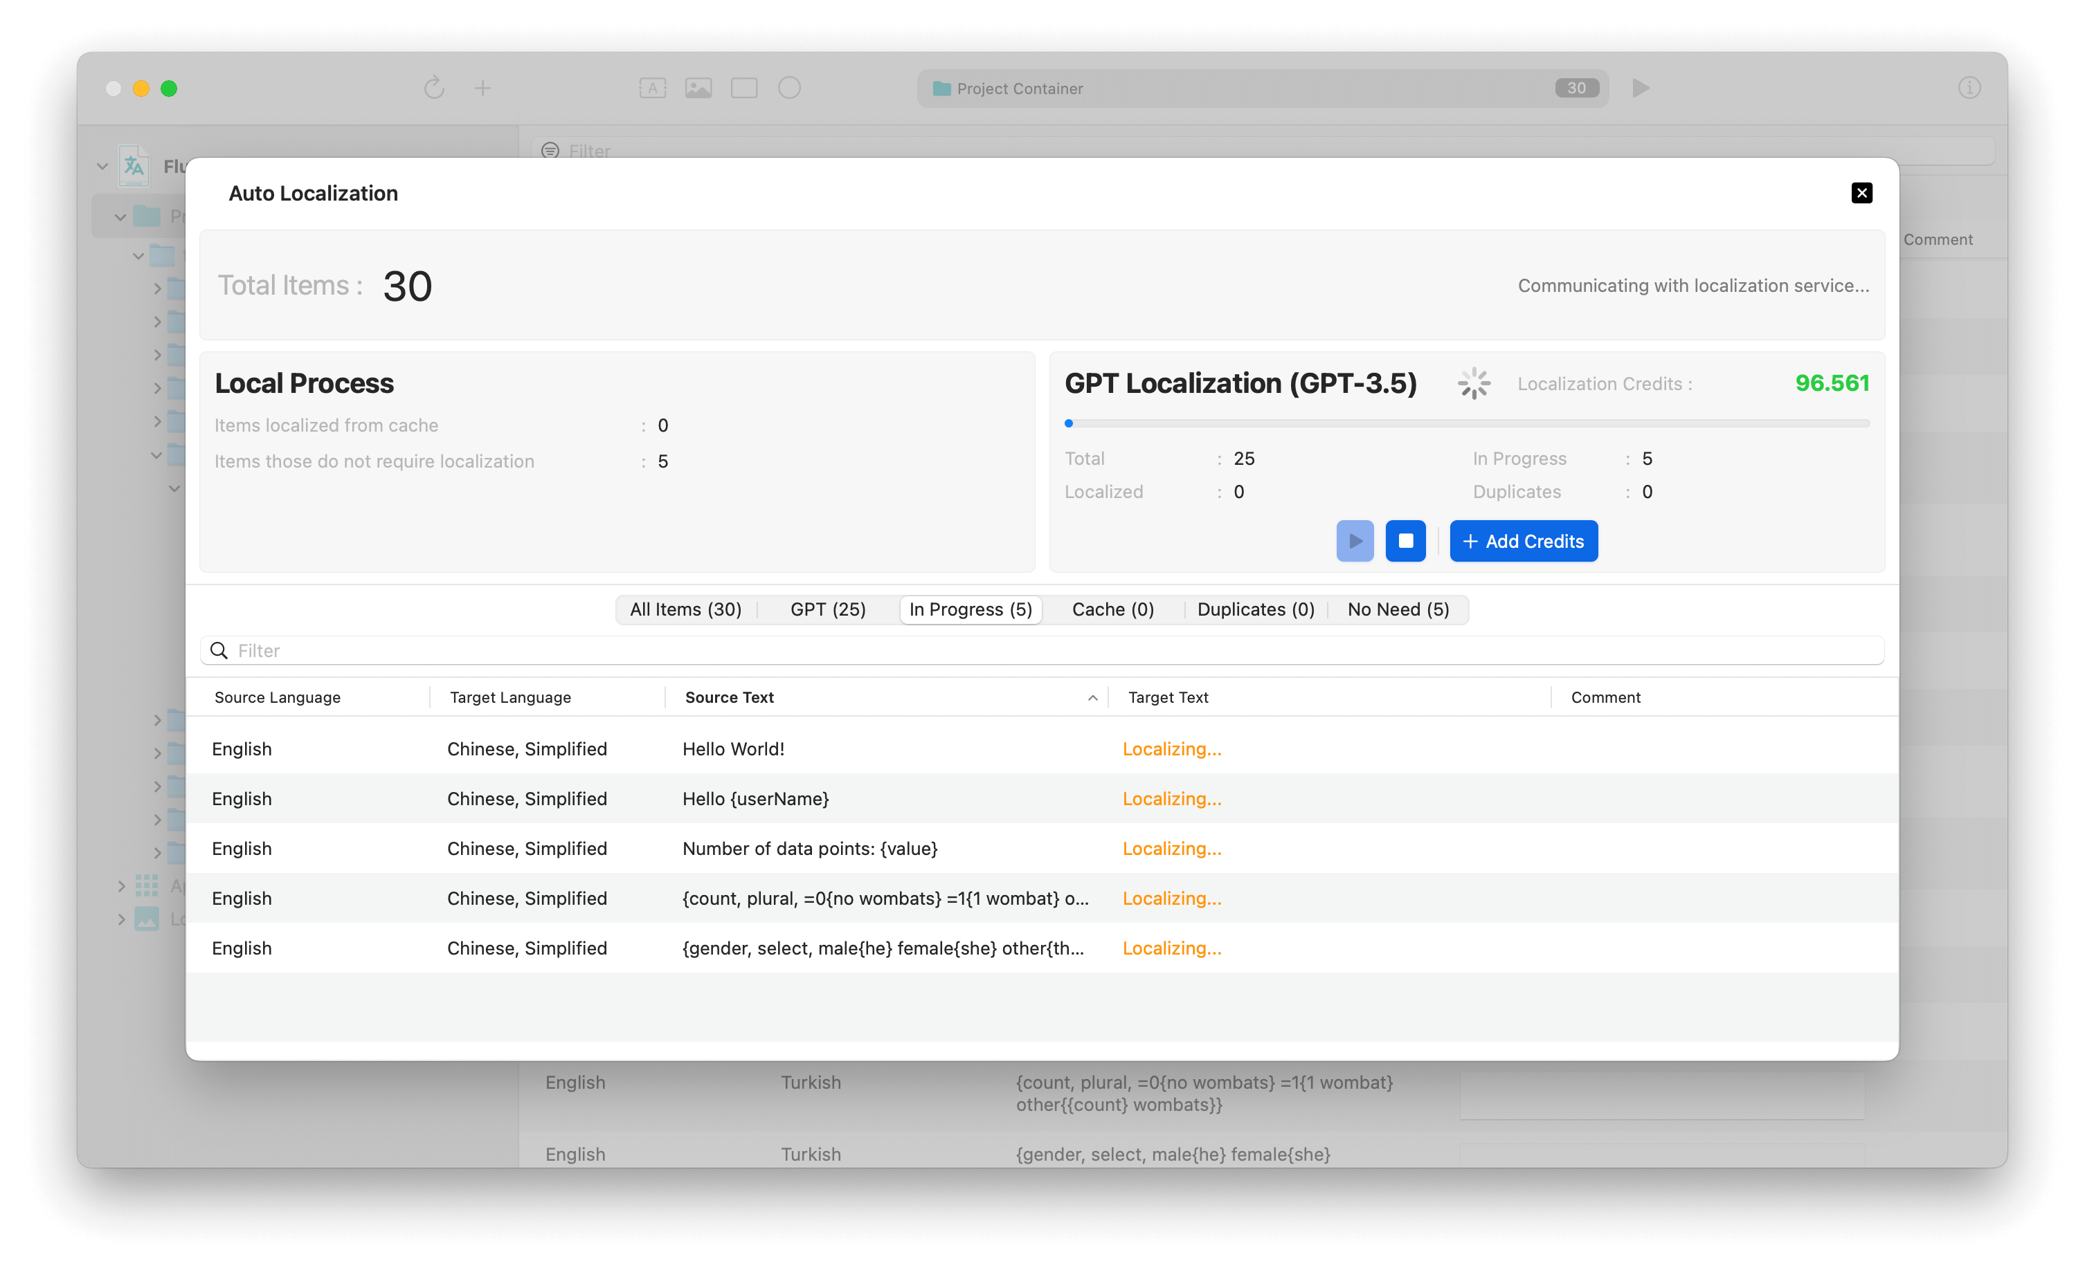Click the text 'A' view icon in toolbar
Image resolution: width=2085 pixels, height=1270 pixels.
[x=652, y=88]
